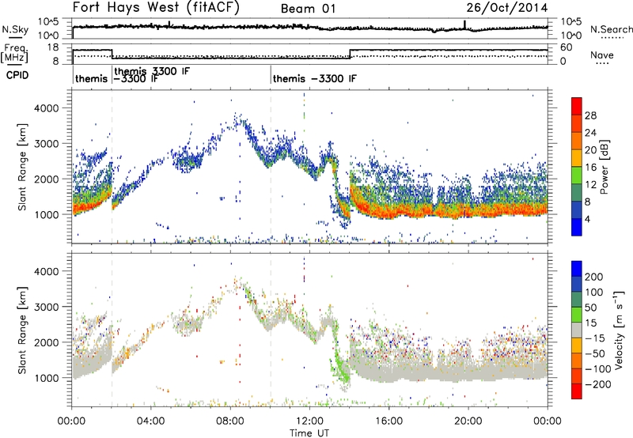
Task: Click the '08:00' time tick label
Action: 230,421
